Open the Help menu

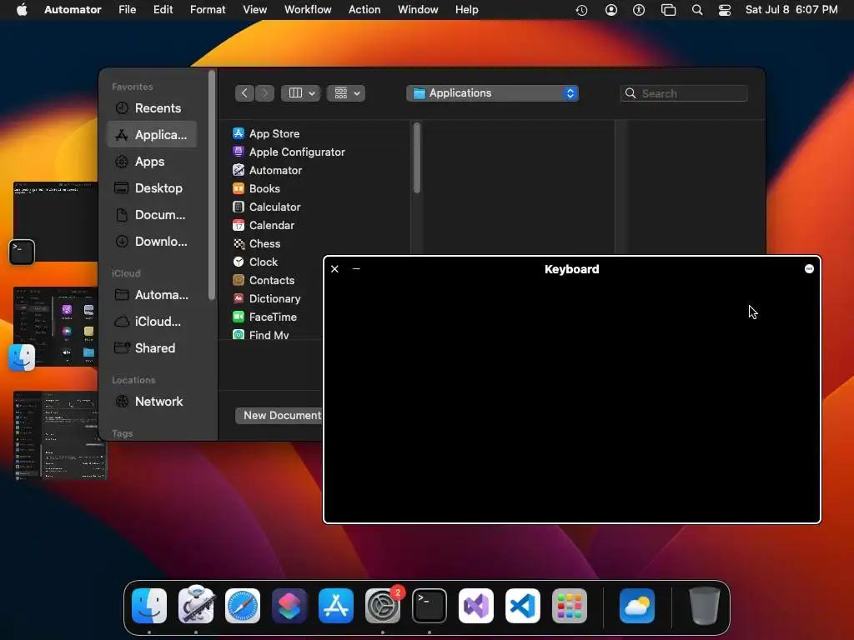(x=467, y=10)
